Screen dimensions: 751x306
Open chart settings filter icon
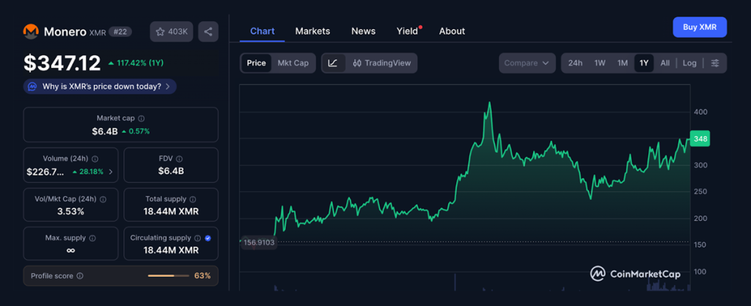pyautogui.click(x=715, y=63)
